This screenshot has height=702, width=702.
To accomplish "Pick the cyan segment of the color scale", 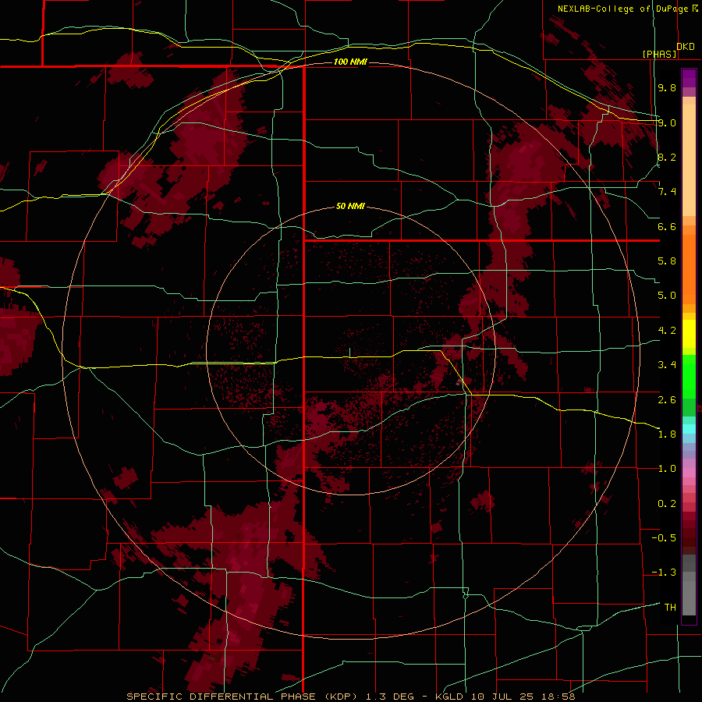I will [689, 429].
